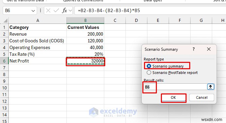Viewport: 226px width, 123px height.
Task: Click the Tax Rate (%) cell
Action: click(x=38, y=54)
